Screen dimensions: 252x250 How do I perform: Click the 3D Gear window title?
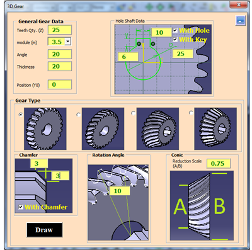point(16,6)
